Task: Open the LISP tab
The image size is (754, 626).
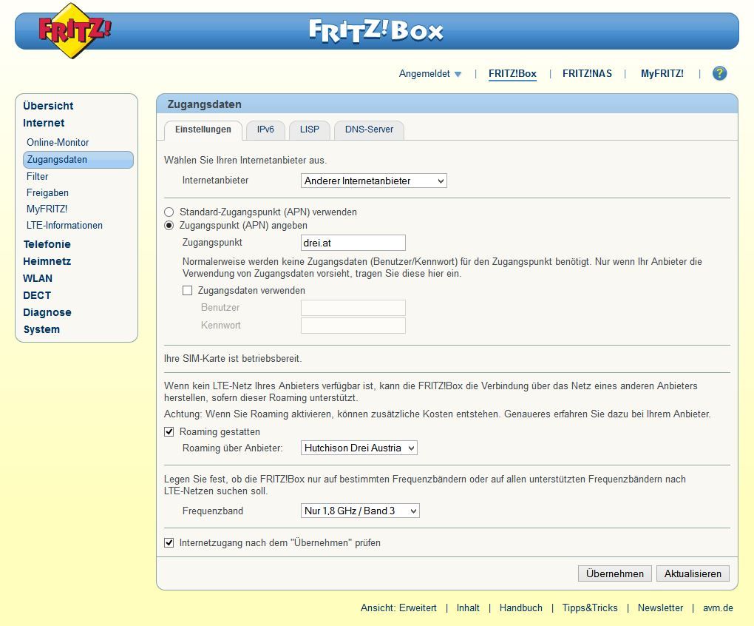Action: click(x=310, y=129)
